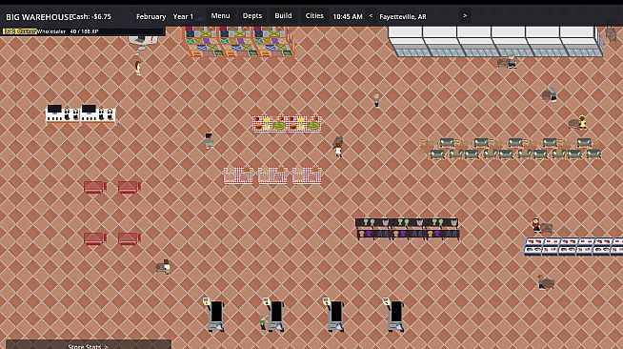Select the right checkered bakery table
This screenshot has height=349, width=623.
(x=307, y=175)
